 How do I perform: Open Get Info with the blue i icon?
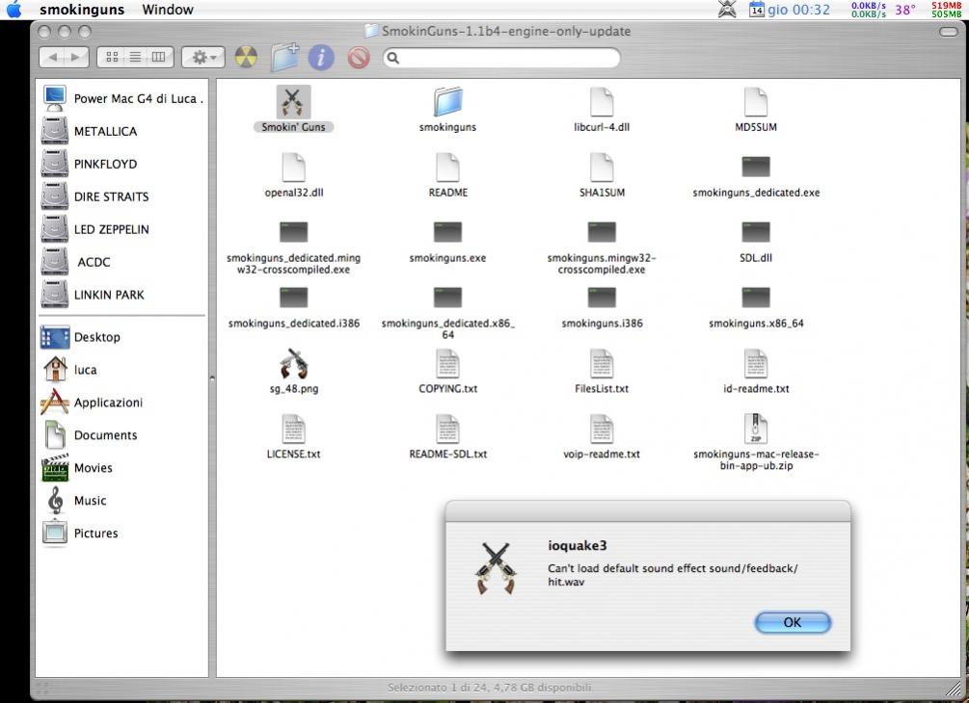click(321, 58)
